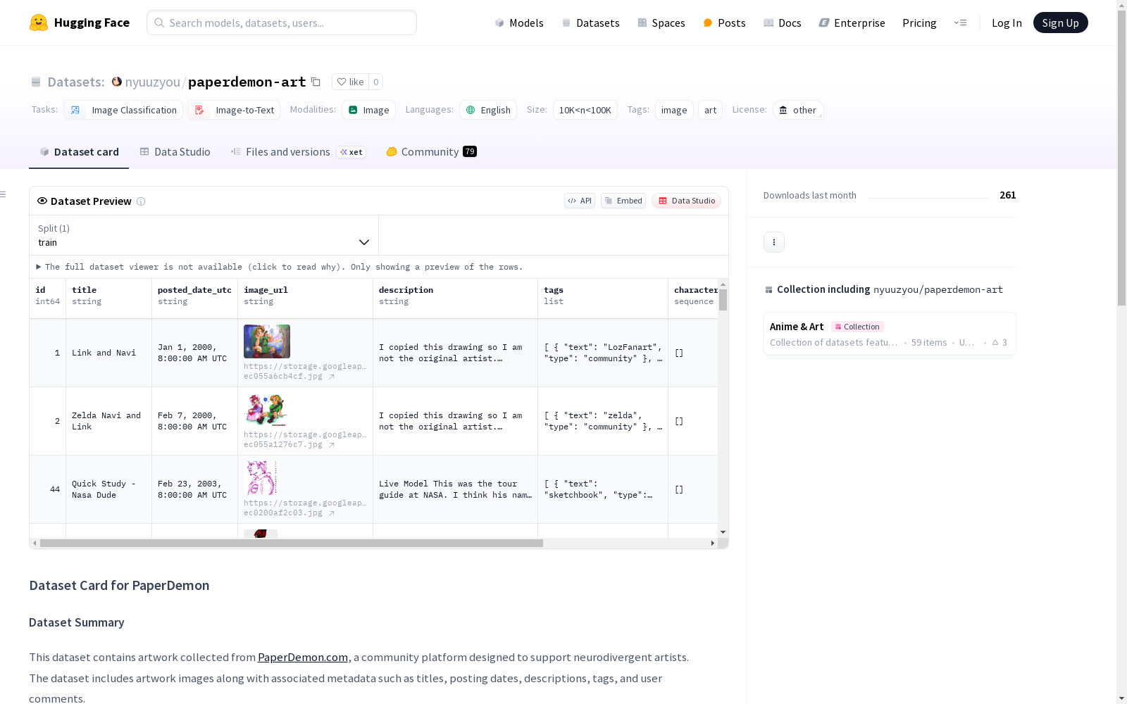
Task: Click the table scroll right arrow
Action: click(x=713, y=543)
